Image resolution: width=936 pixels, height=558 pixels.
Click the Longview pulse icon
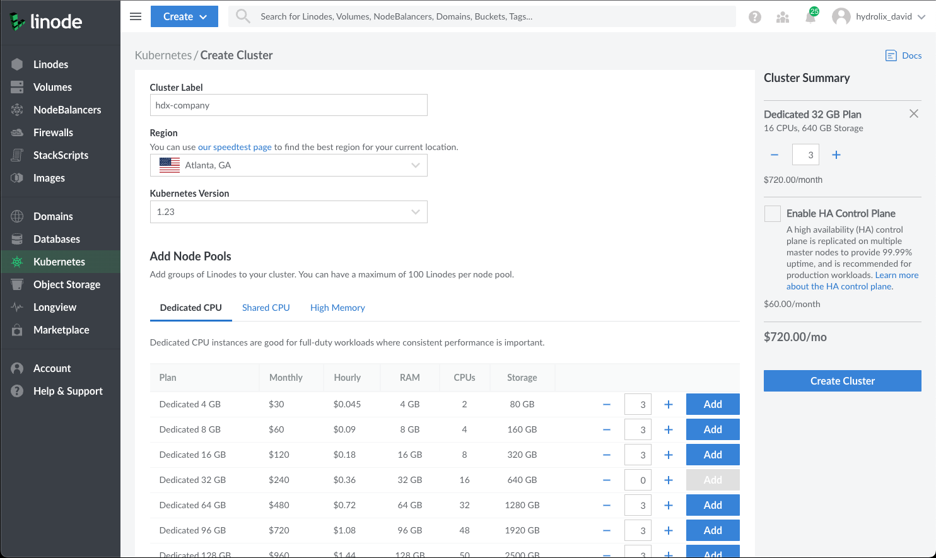click(x=17, y=307)
